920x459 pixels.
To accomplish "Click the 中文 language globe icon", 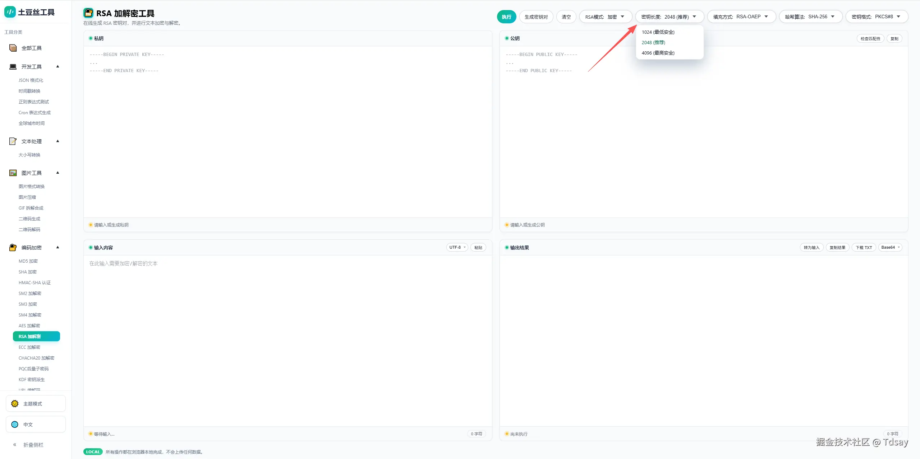I will tap(15, 425).
